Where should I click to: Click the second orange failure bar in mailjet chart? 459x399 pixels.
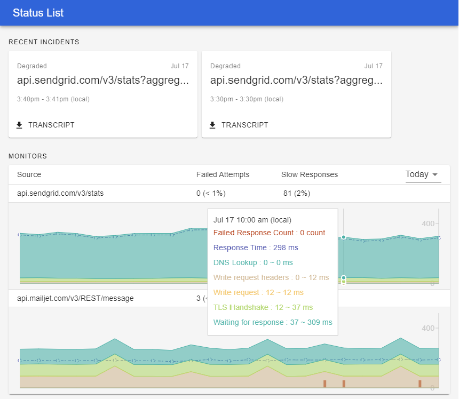[344, 384]
